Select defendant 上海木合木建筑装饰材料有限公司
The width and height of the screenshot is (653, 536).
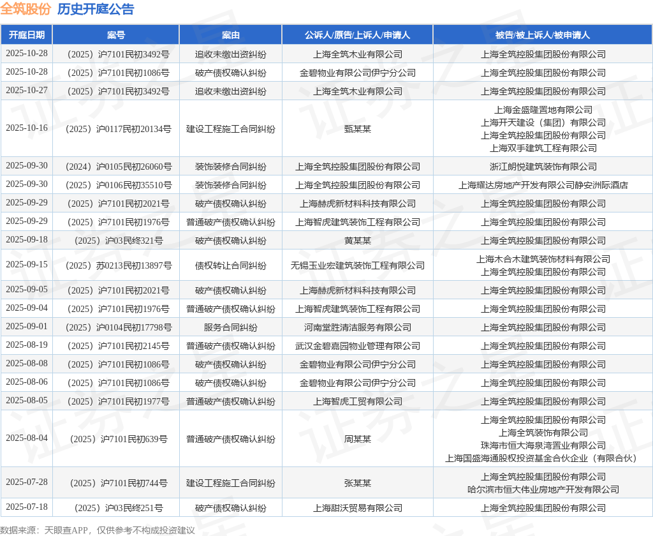pyautogui.click(x=543, y=259)
